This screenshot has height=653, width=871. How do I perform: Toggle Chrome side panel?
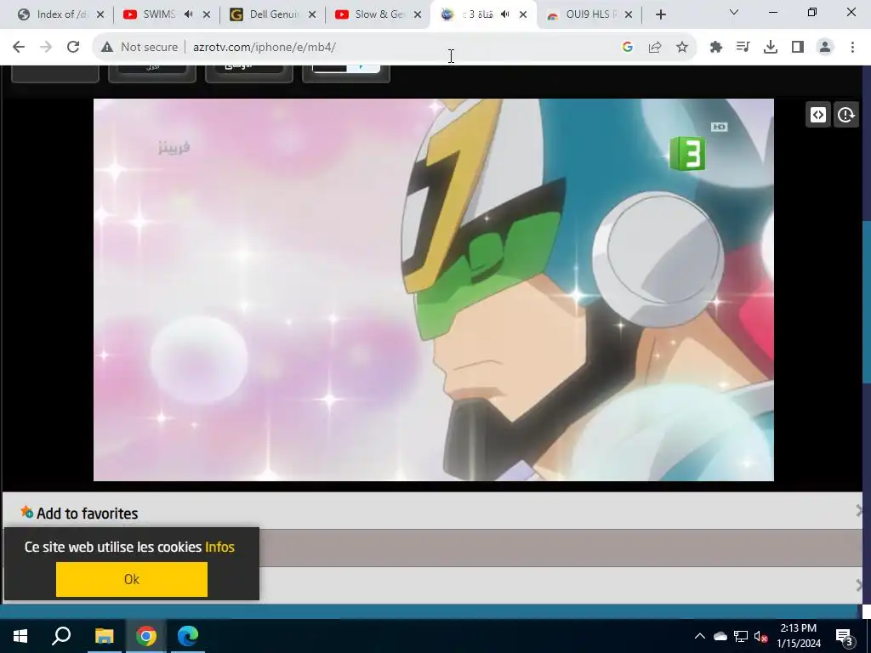[x=798, y=48]
